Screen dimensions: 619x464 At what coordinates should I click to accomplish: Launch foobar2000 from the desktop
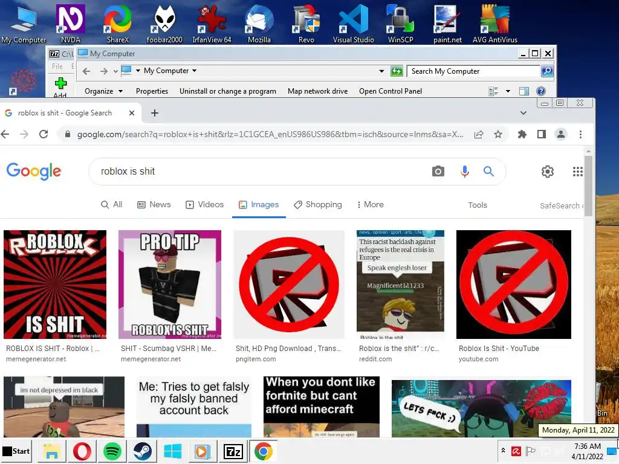pyautogui.click(x=164, y=24)
